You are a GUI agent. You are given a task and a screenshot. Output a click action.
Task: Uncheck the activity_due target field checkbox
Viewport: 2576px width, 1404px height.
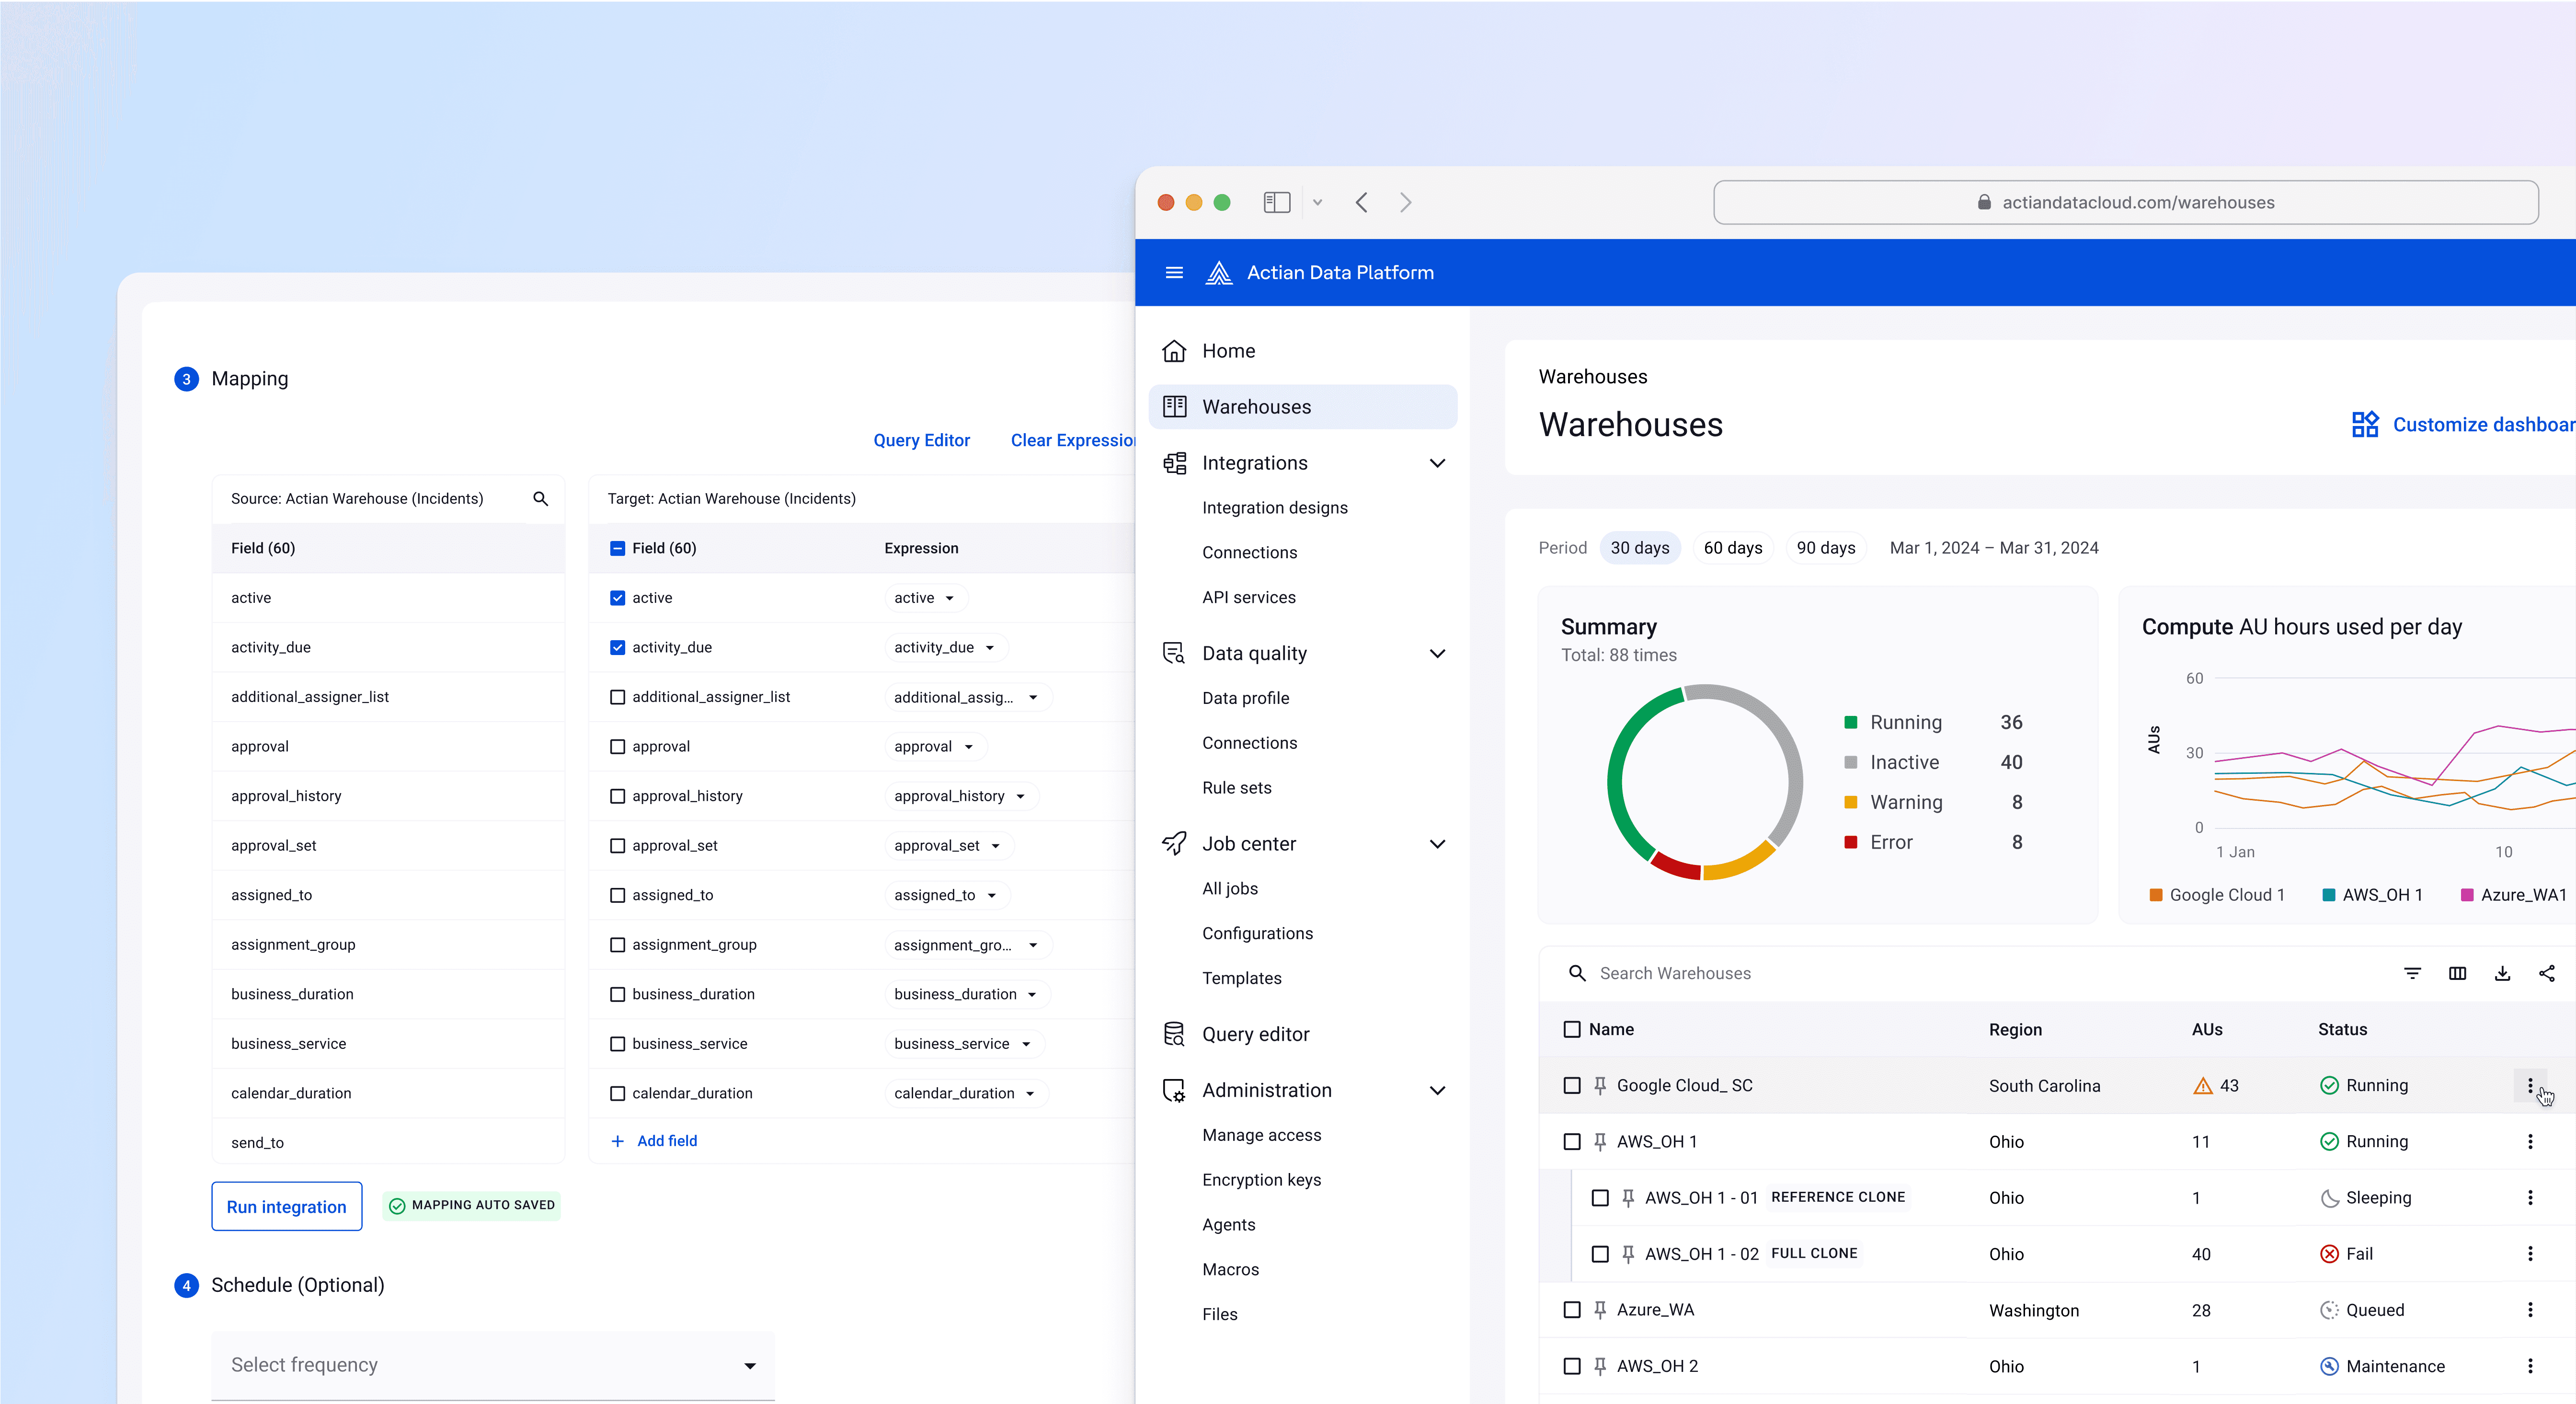tap(617, 647)
